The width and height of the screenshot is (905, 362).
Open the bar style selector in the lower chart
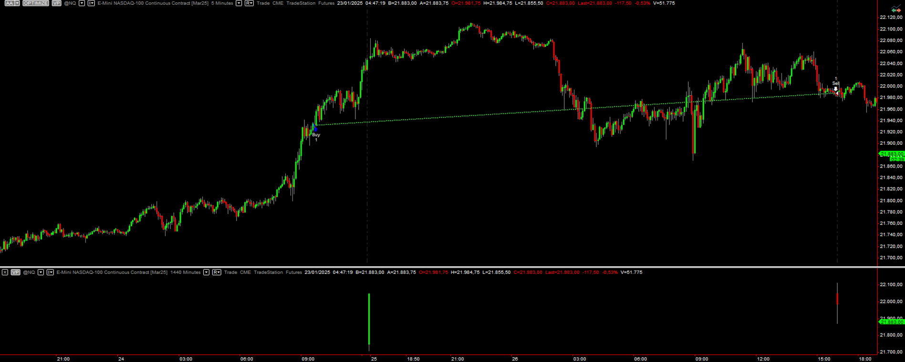50,272
